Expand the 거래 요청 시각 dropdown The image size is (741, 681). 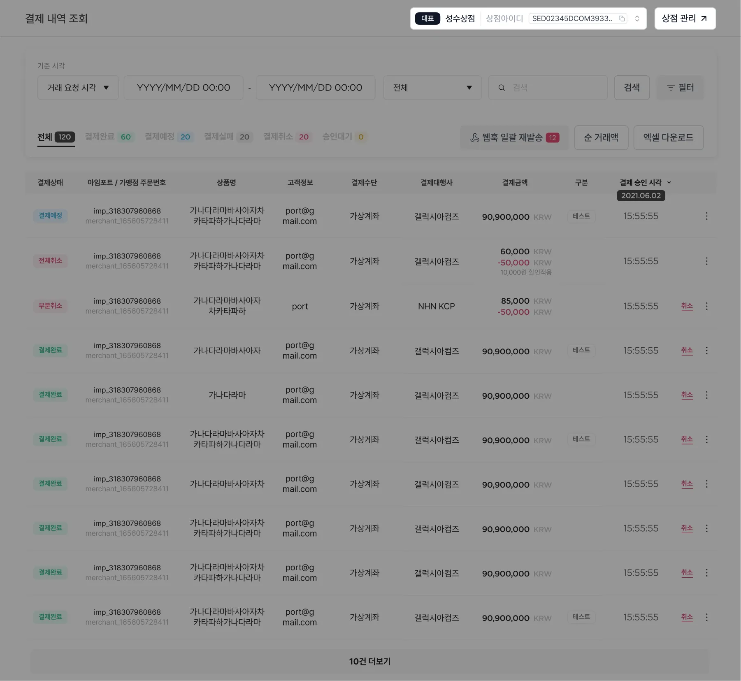pos(78,88)
